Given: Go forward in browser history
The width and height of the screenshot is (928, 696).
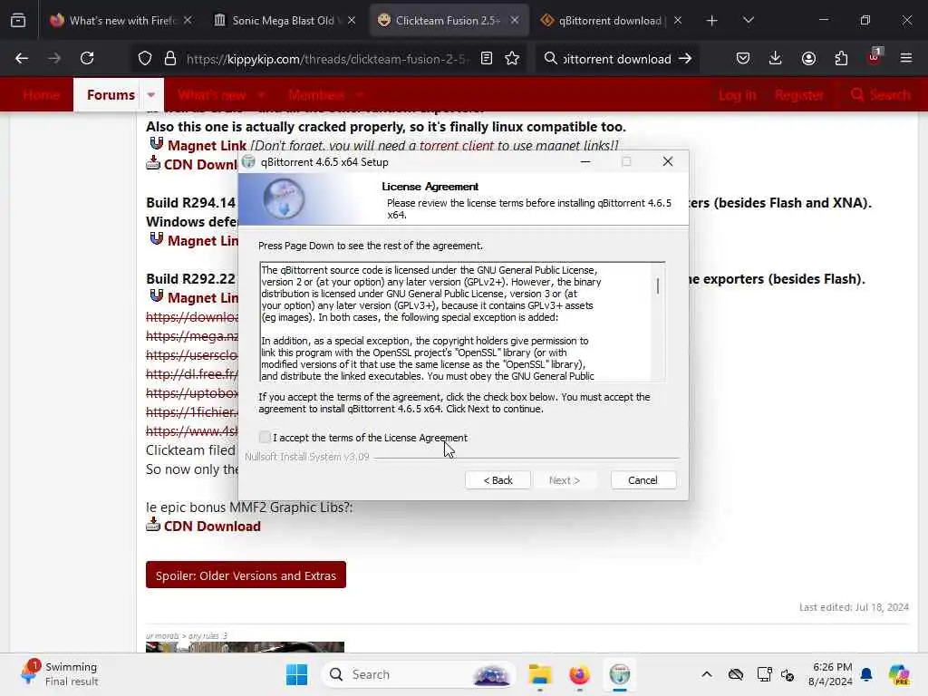Looking at the screenshot, I should [54, 58].
